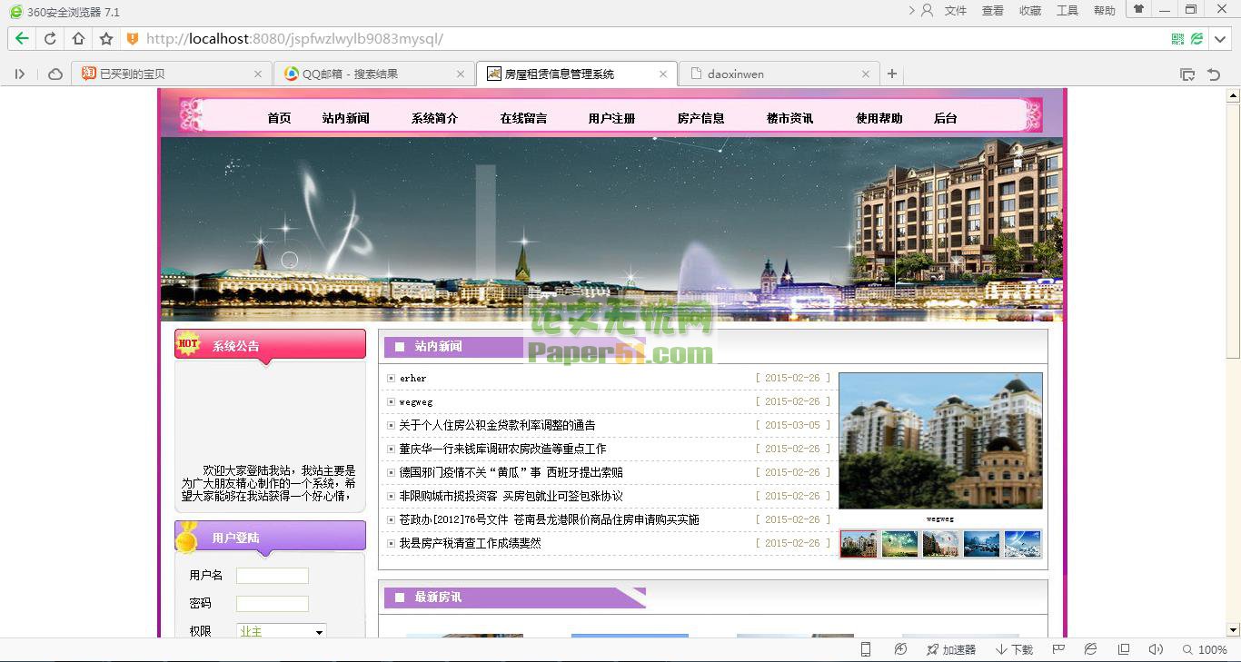Close the daoxinwen tab
The image size is (1241, 662).
[x=866, y=74]
